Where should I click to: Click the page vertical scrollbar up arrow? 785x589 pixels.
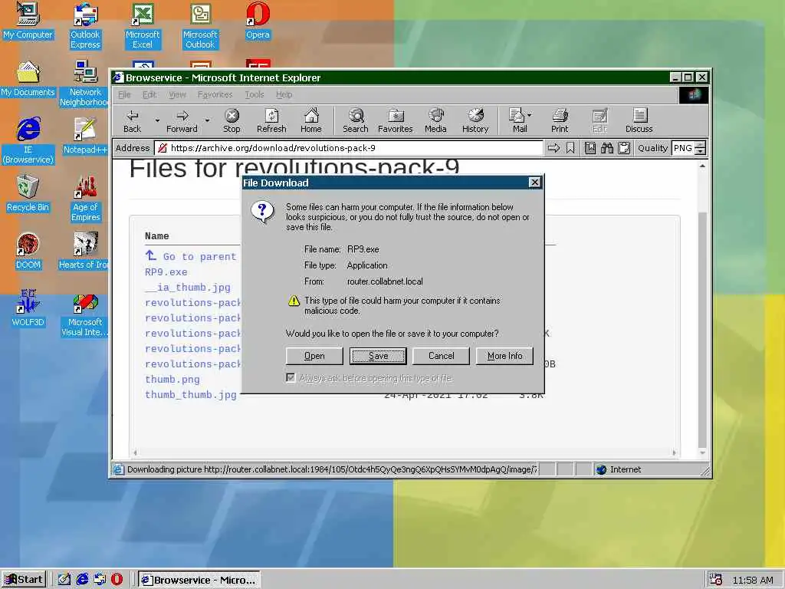point(702,166)
